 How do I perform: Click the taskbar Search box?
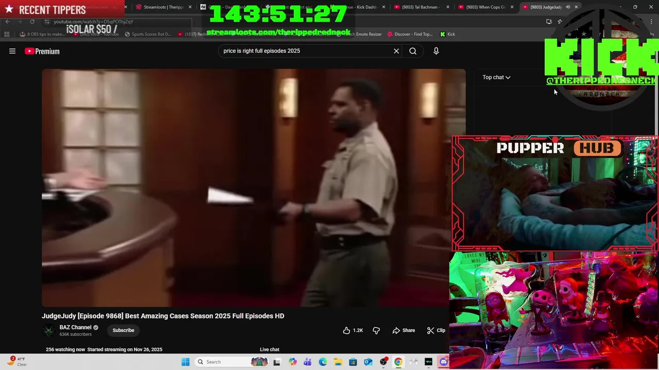[x=232, y=362]
